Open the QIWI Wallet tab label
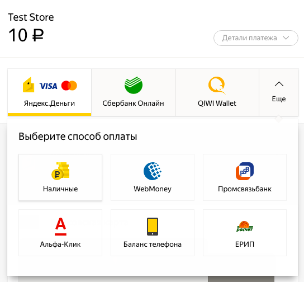The image size is (304, 282). pyautogui.click(x=217, y=104)
